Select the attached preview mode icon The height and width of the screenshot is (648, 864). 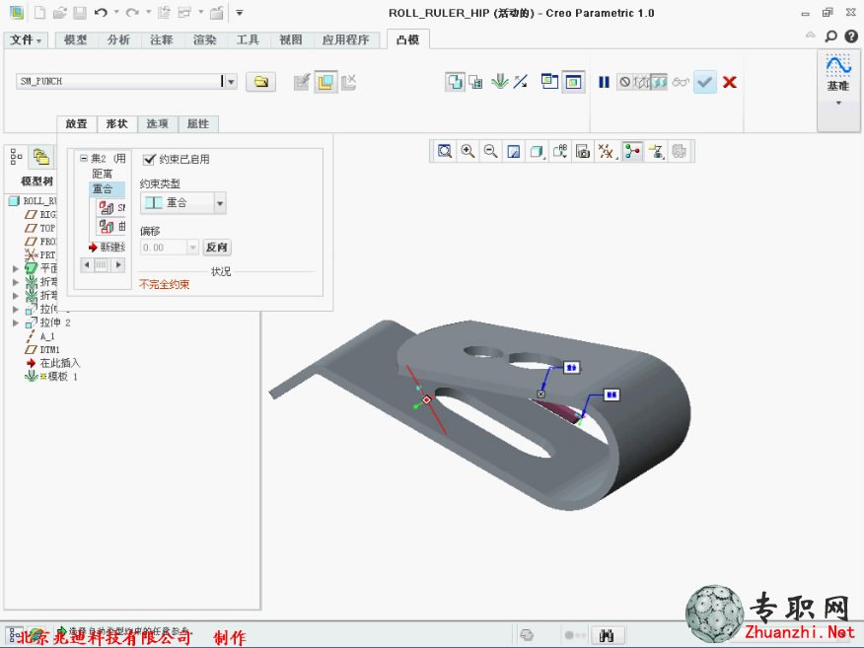[x=659, y=82]
